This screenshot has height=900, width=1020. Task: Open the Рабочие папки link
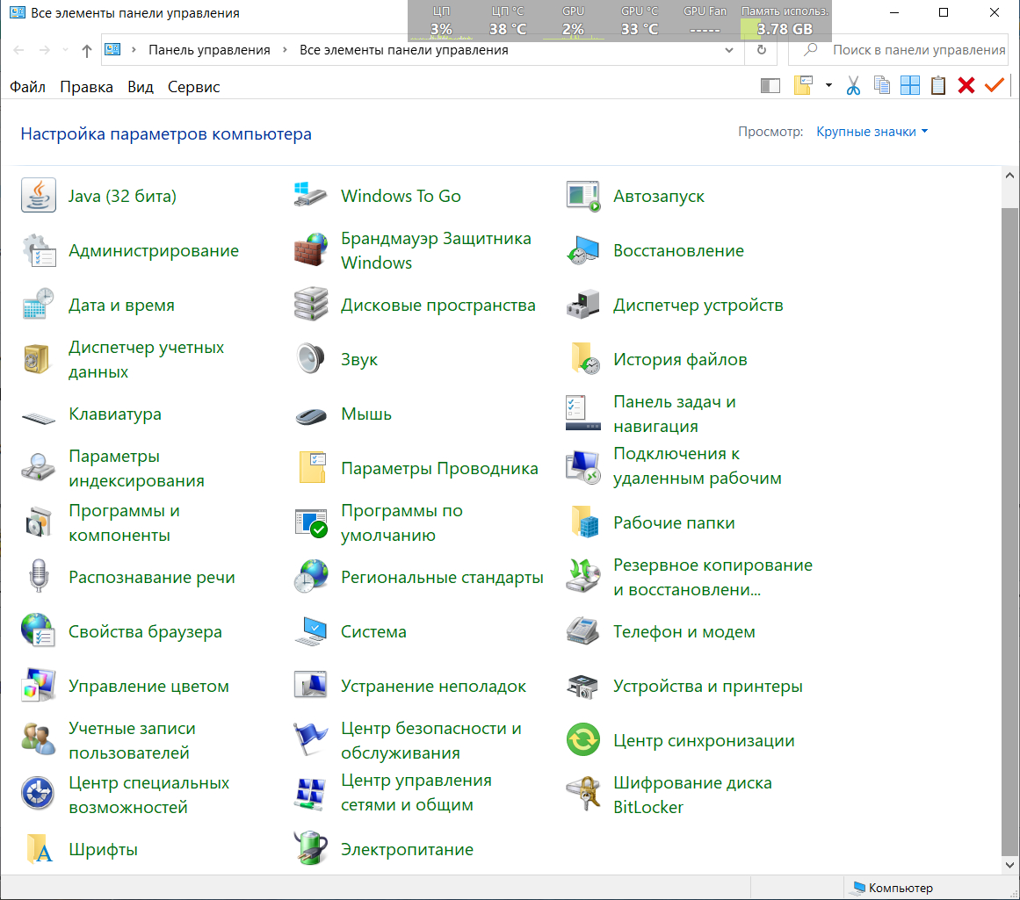tap(674, 522)
